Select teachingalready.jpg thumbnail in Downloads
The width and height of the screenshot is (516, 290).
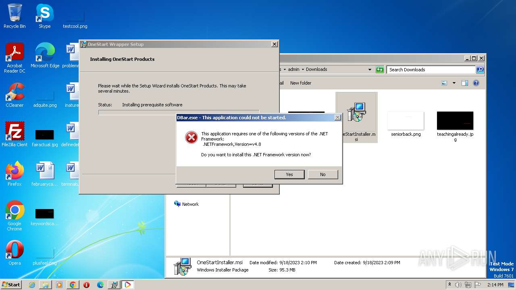455,126
